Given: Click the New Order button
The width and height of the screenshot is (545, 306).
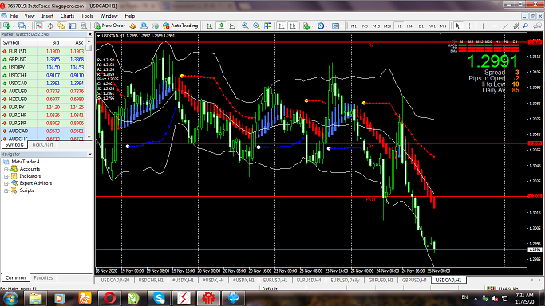Looking at the screenshot, I should coord(110,25).
